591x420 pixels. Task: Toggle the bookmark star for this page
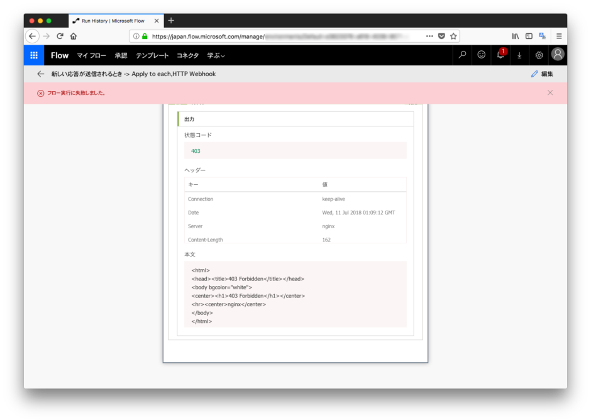(453, 36)
